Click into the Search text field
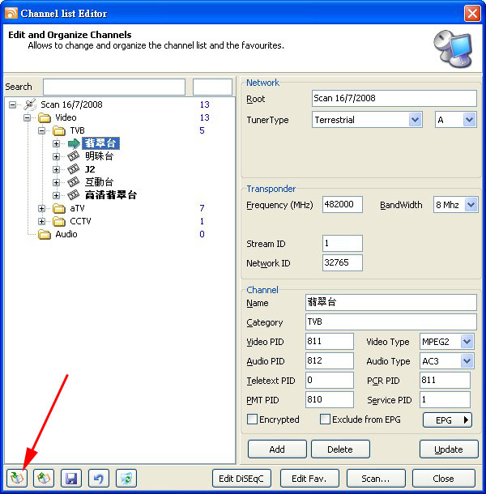The image size is (486, 494). [x=113, y=87]
